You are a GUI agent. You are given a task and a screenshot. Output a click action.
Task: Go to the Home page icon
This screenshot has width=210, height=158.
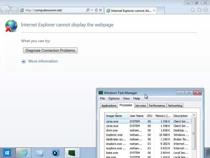pyautogui.click(x=193, y=10)
